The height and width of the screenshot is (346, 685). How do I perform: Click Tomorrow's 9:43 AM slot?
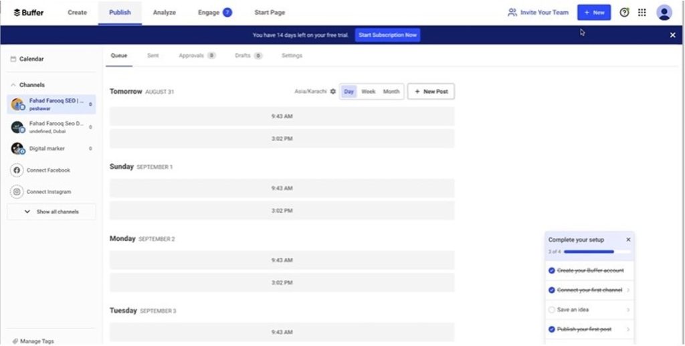(x=282, y=116)
